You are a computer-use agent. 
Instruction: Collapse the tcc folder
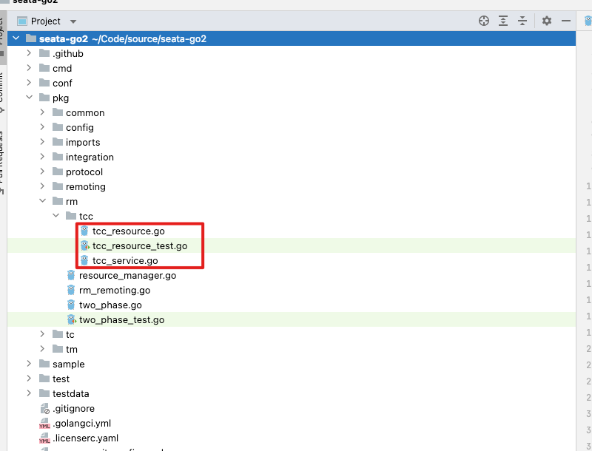point(56,215)
